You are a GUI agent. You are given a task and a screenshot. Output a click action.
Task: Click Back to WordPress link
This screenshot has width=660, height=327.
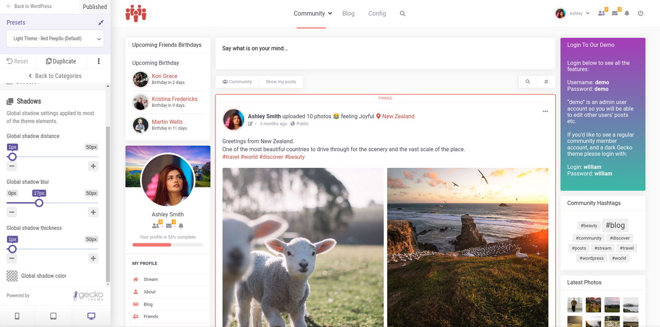click(29, 6)
